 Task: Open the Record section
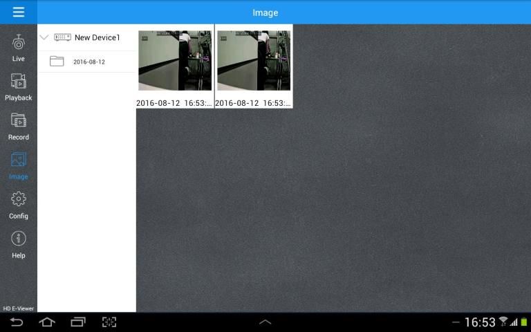pyautogui.click(x=19, y=126)
